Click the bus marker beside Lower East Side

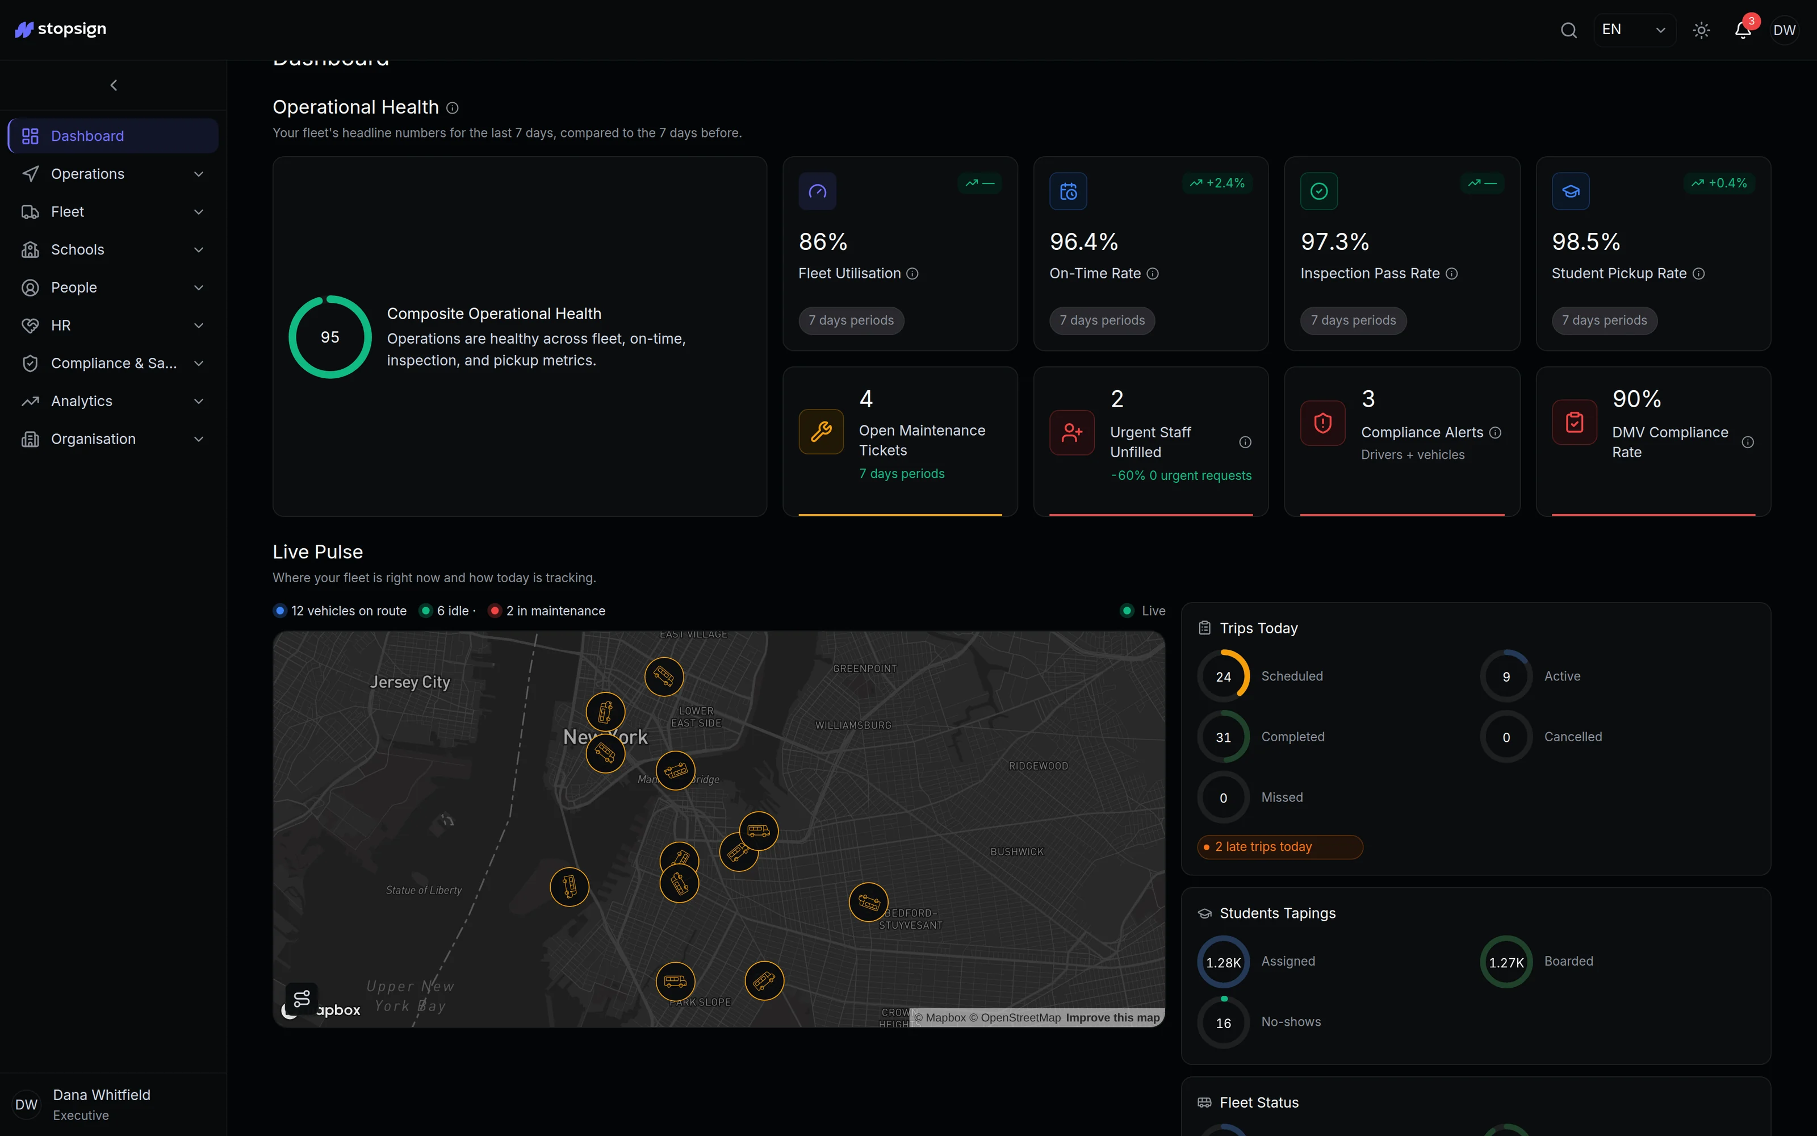pos(664,676)
